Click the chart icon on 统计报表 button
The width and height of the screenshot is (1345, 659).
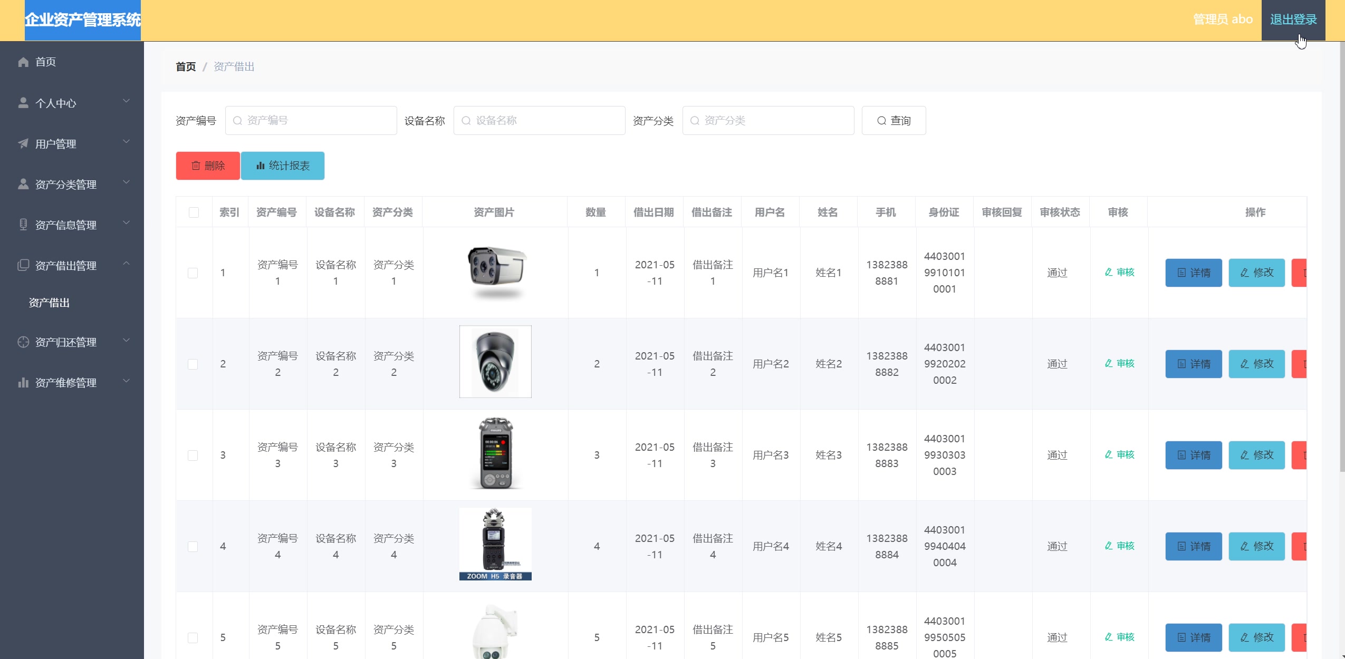260,166
